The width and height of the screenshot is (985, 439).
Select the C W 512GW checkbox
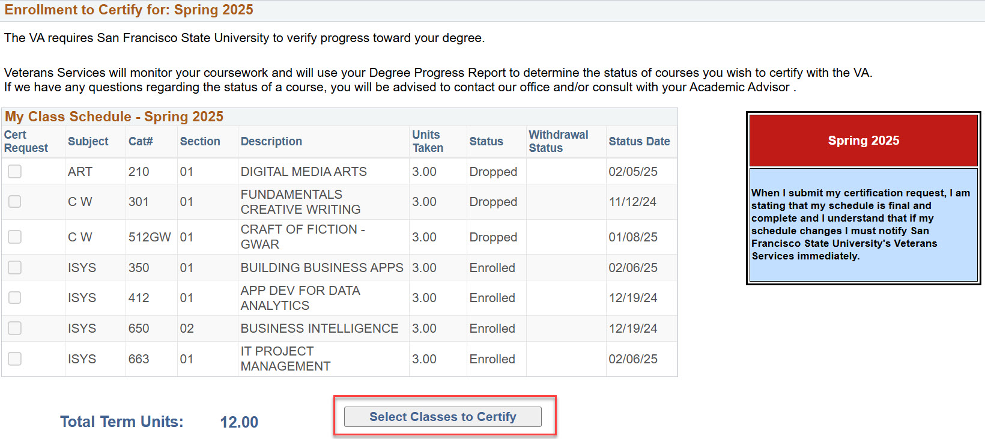pos(15,237)
